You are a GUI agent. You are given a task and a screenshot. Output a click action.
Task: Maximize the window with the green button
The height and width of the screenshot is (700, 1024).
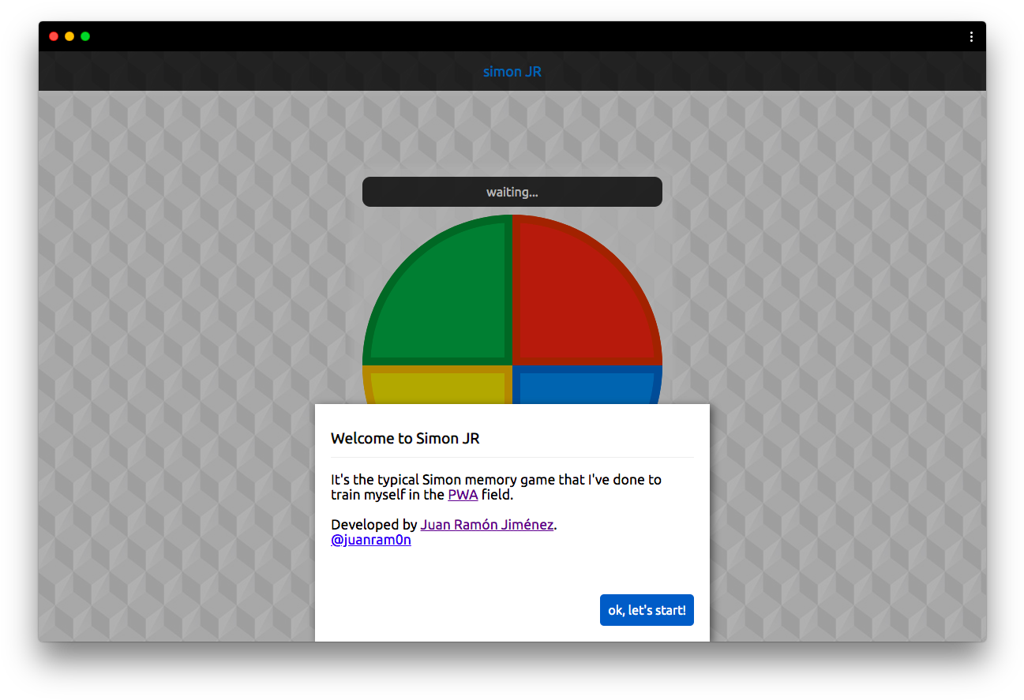(85, 36)
